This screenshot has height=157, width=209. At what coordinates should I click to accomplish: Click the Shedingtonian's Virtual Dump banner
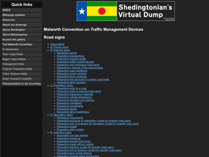[126, 11]
